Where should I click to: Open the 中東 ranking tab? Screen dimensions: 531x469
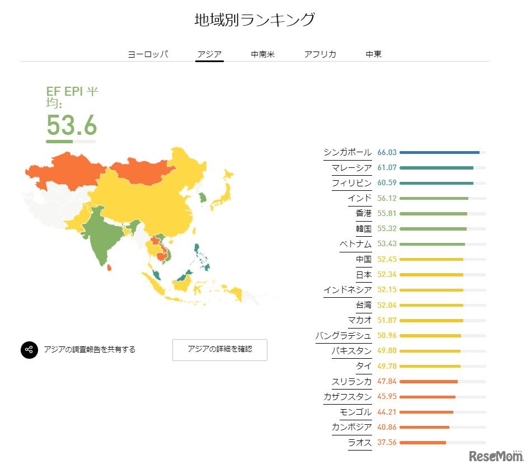pyautogui.click(x=373, y=54)
